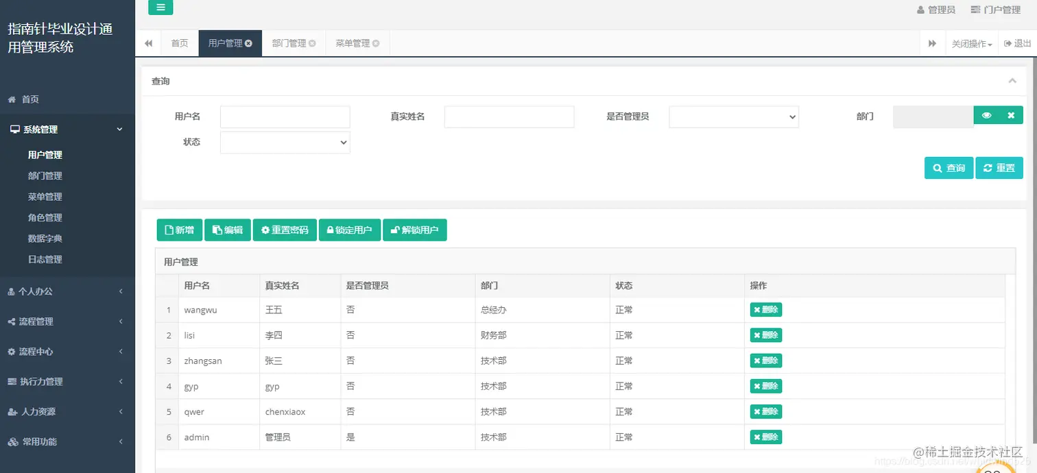
Task: Delete the wangwu user row
Action: tap(766, 310)
